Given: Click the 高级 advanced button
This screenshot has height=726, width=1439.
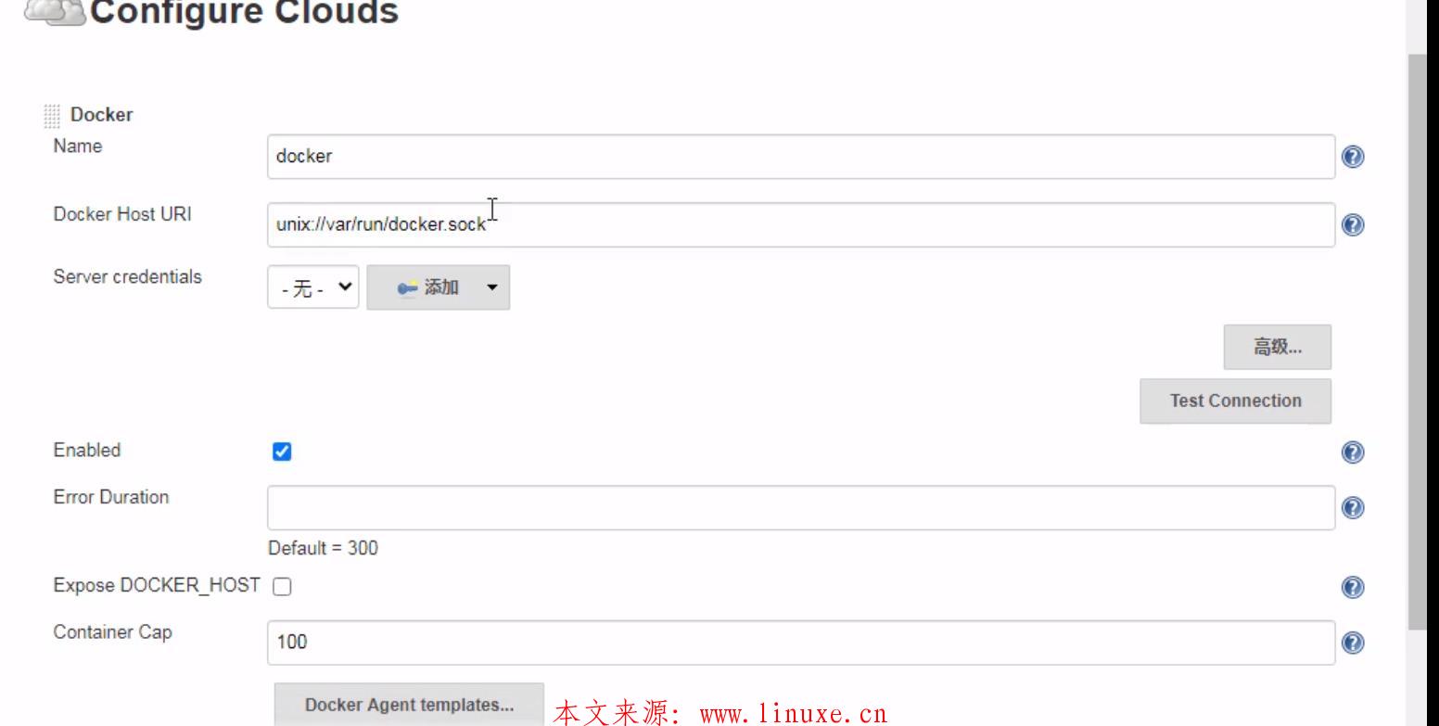Looking at the screenshot, I should click(1278, 348).
